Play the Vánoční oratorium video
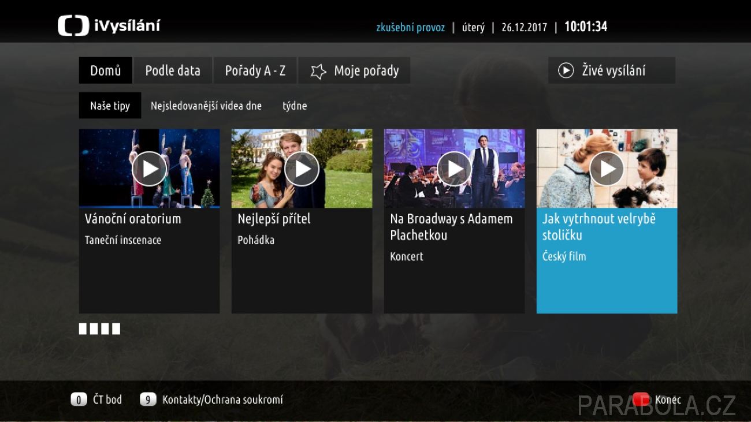This screenshot has height=422, width=751. (149, 169)
